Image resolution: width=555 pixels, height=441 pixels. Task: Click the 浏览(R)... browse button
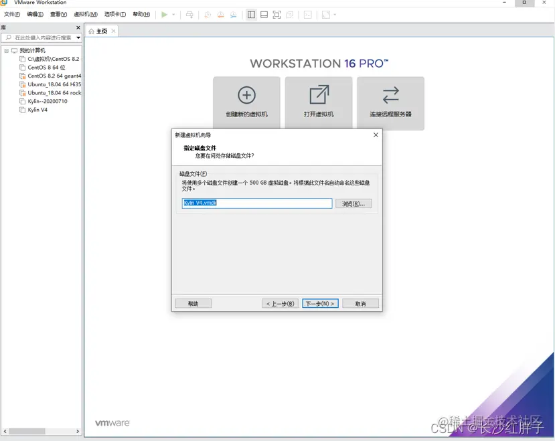[x=353, y=203]
